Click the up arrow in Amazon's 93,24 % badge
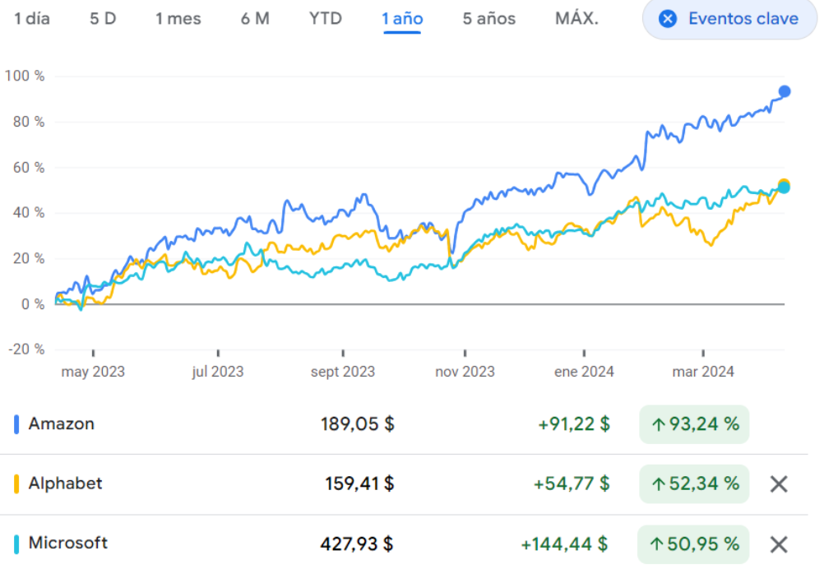824x569 pixels. [x=658, y=424]
